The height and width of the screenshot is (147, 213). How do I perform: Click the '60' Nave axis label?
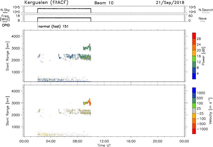191,16
